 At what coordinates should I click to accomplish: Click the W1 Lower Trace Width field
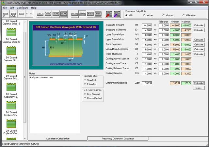tap(147, 35)
